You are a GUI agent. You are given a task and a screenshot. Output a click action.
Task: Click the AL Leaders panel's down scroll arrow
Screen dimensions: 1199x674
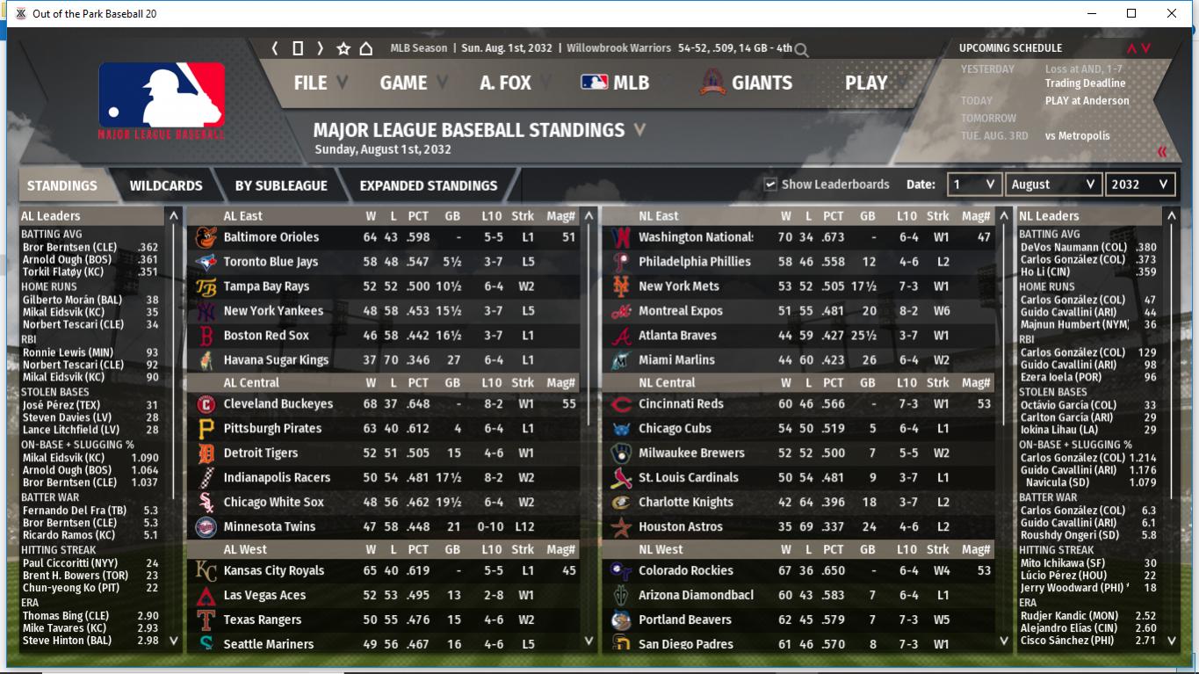click(x=174, y=641)
